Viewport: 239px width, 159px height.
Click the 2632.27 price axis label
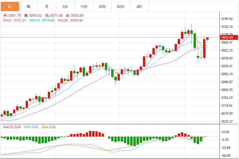coord(227,121)
